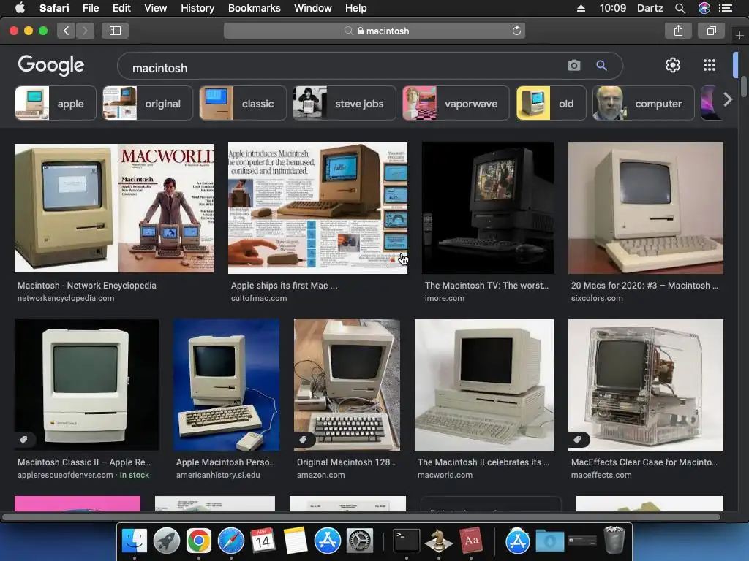749x561 pixels.
Task: Open the Edit menu
Action: tap(121, 8)
